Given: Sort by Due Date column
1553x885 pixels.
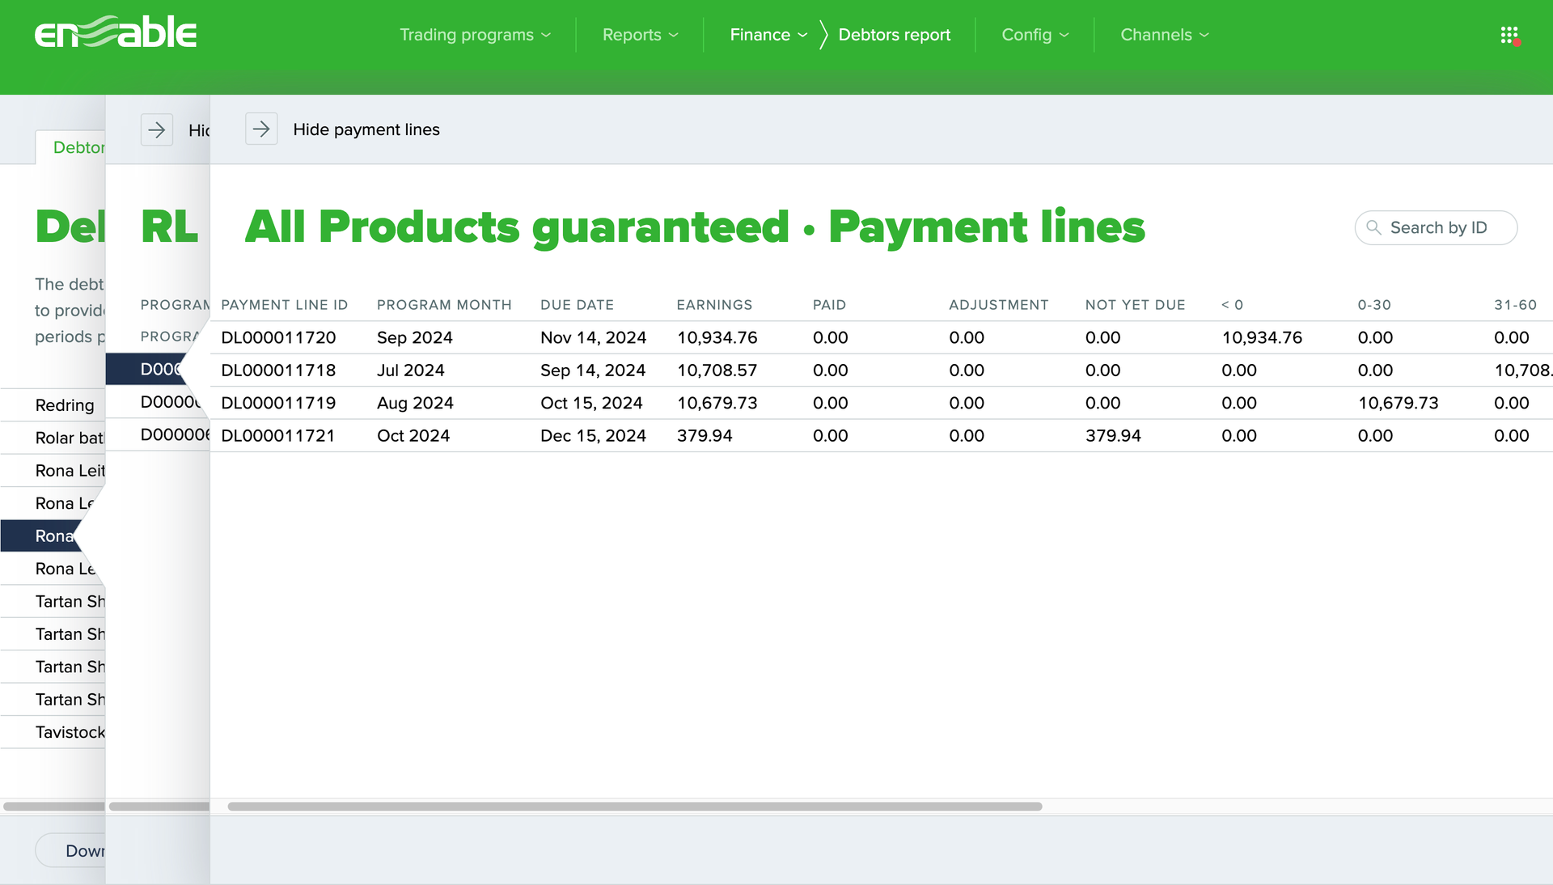Looking at the screenshot, I should point(577,305).
